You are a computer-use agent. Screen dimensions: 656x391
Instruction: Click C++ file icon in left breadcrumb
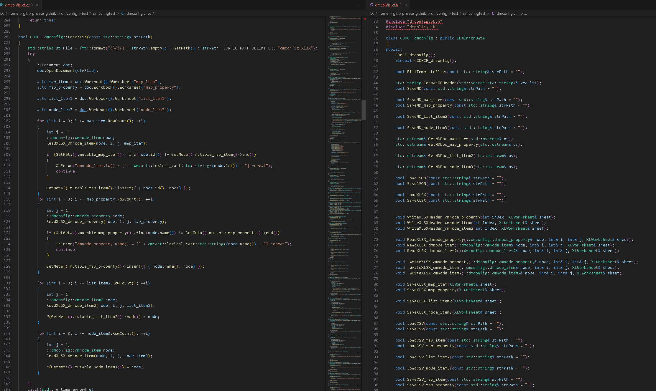tap(123, 13)
